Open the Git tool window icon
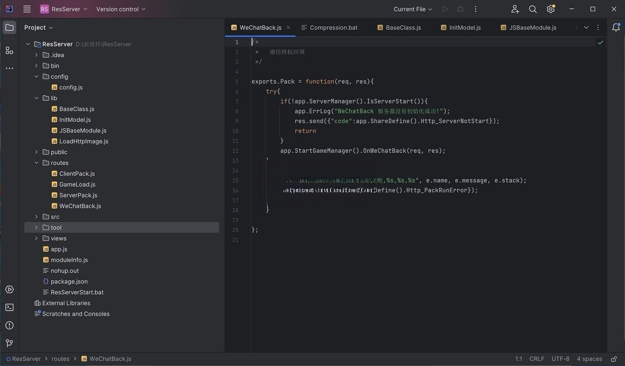625x366 pixels. [x=9, y=343]
